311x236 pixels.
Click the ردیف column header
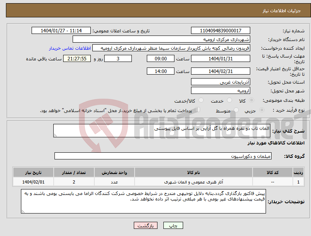pyautogui.click(x=298, y=172)
